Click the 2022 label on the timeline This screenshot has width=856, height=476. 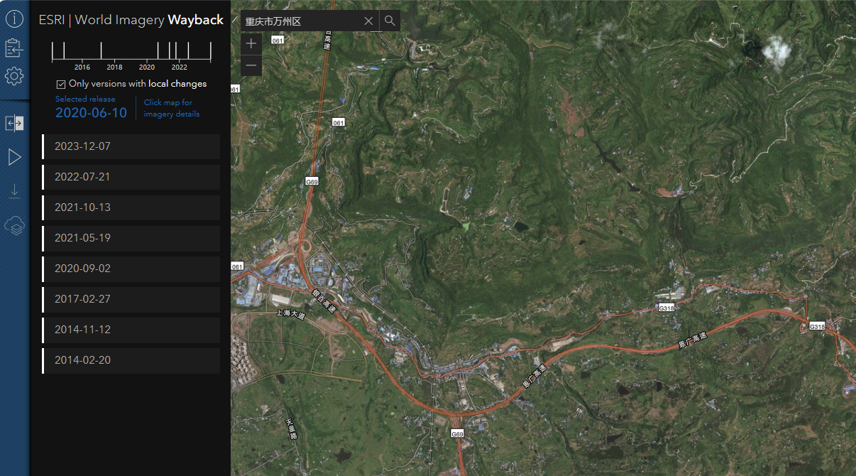coord(180,67)
